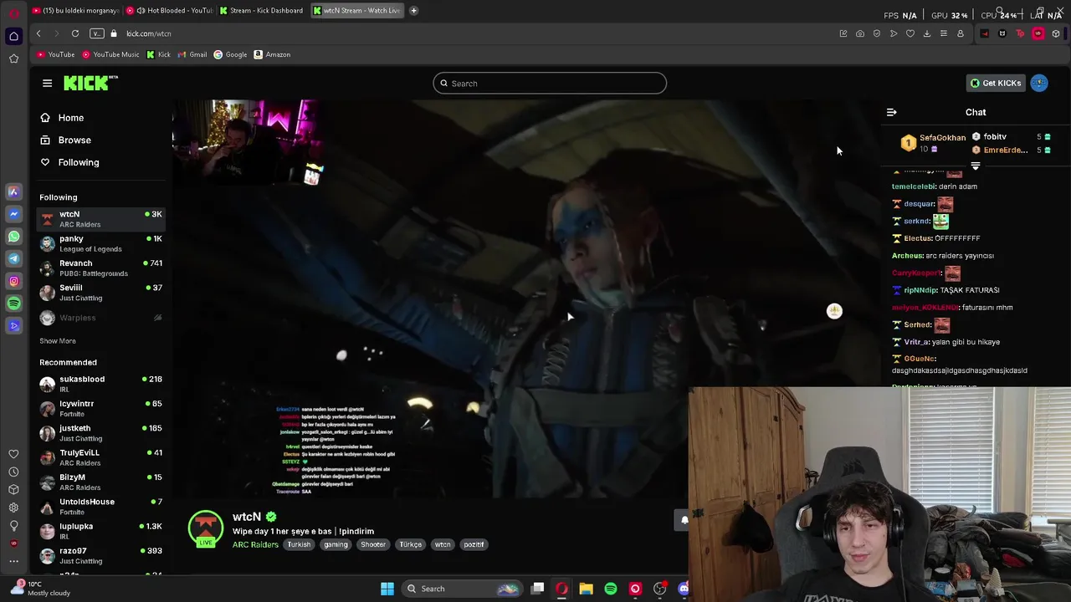This screenshot has height=602, width=1071.
Task: Click the Turkish stream tag
Action: point(299,544)
